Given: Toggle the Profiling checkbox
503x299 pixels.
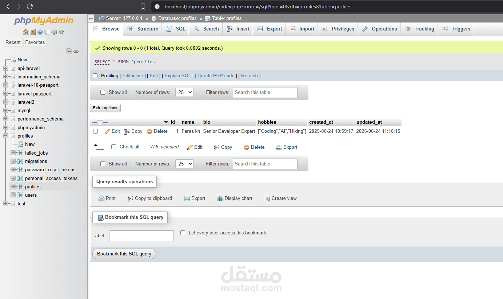Looking at the screenshot, I should click(95, 76).
